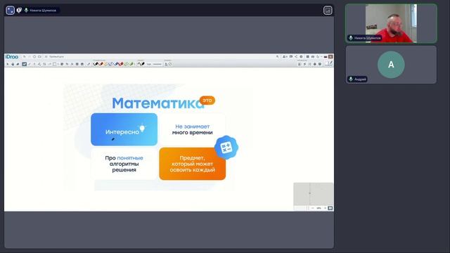Click the screen-share indicator icon in header

[19, 11]
